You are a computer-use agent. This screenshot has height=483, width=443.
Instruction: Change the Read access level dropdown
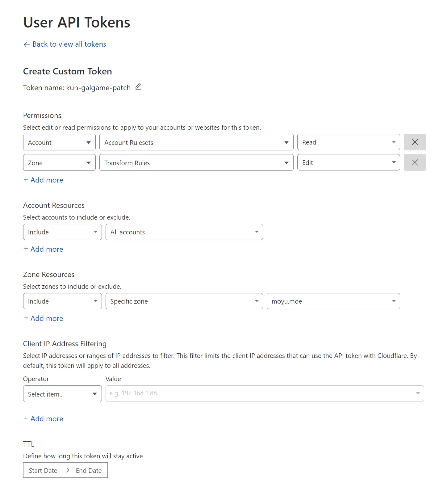pyautogui.click(x=348, y=142)
